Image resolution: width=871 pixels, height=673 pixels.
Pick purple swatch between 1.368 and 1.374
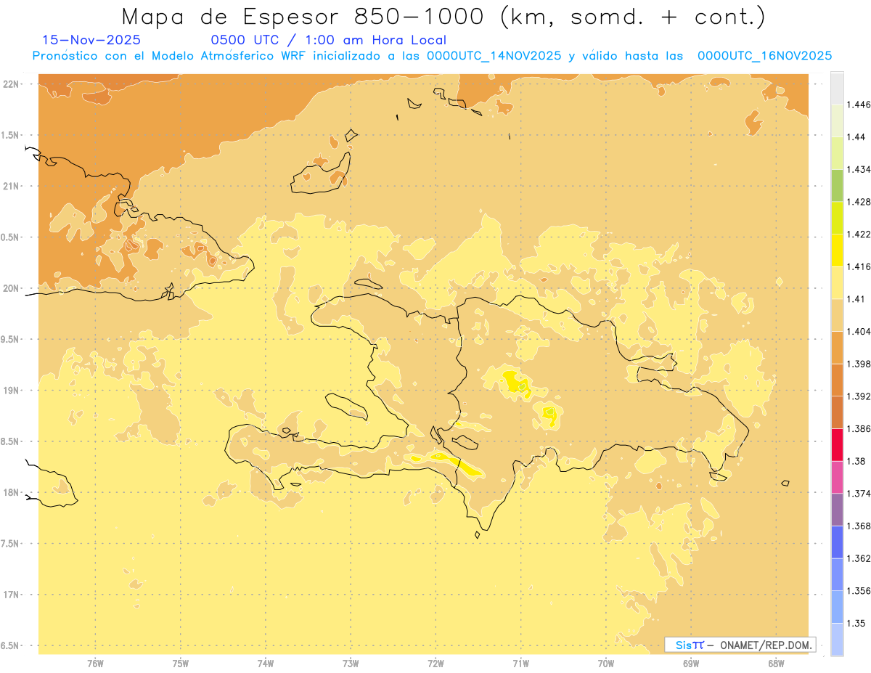(x=837, y=510)
